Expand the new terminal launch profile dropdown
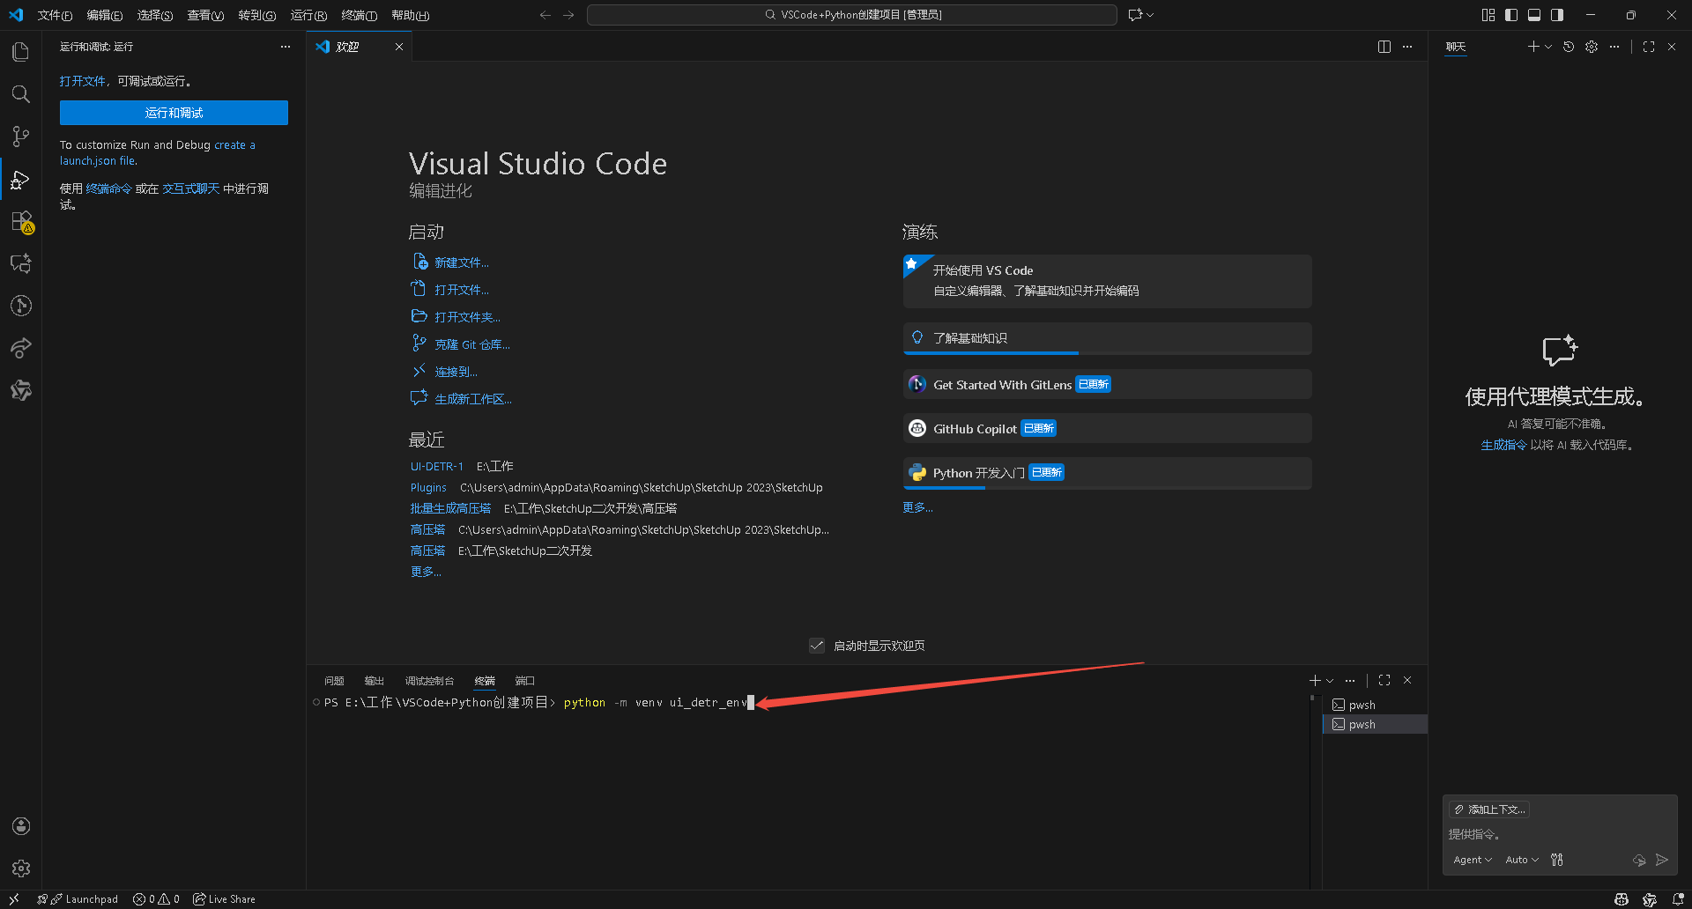 coord(1330,680)
